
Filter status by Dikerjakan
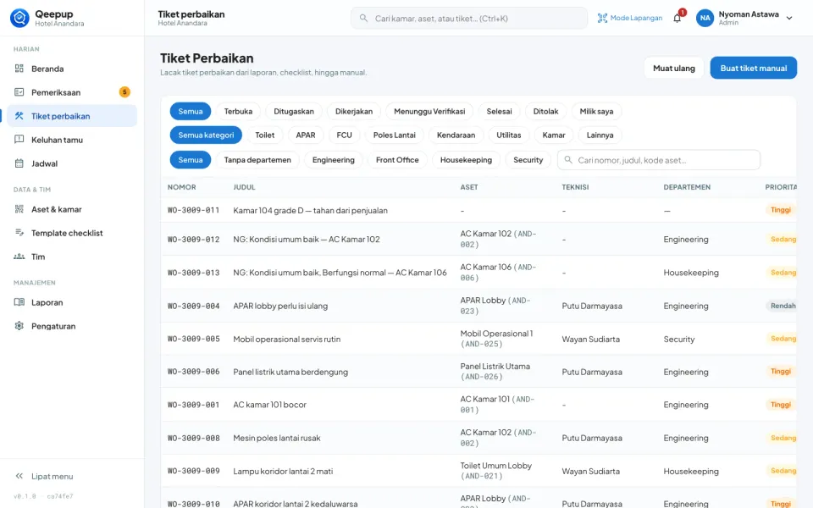[x=354, y=111]
